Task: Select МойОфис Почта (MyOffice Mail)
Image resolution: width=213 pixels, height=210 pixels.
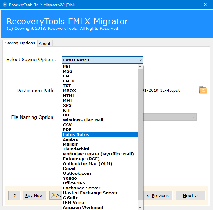Action: tap(100, 154)
